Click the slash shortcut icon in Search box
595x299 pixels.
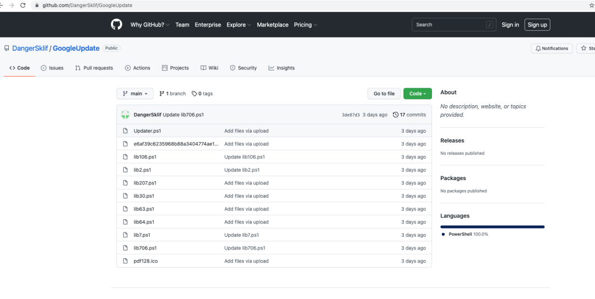tap(490, 25)
